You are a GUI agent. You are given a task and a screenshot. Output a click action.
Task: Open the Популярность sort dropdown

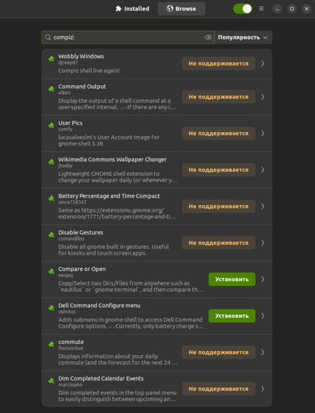tap(243, 37)
